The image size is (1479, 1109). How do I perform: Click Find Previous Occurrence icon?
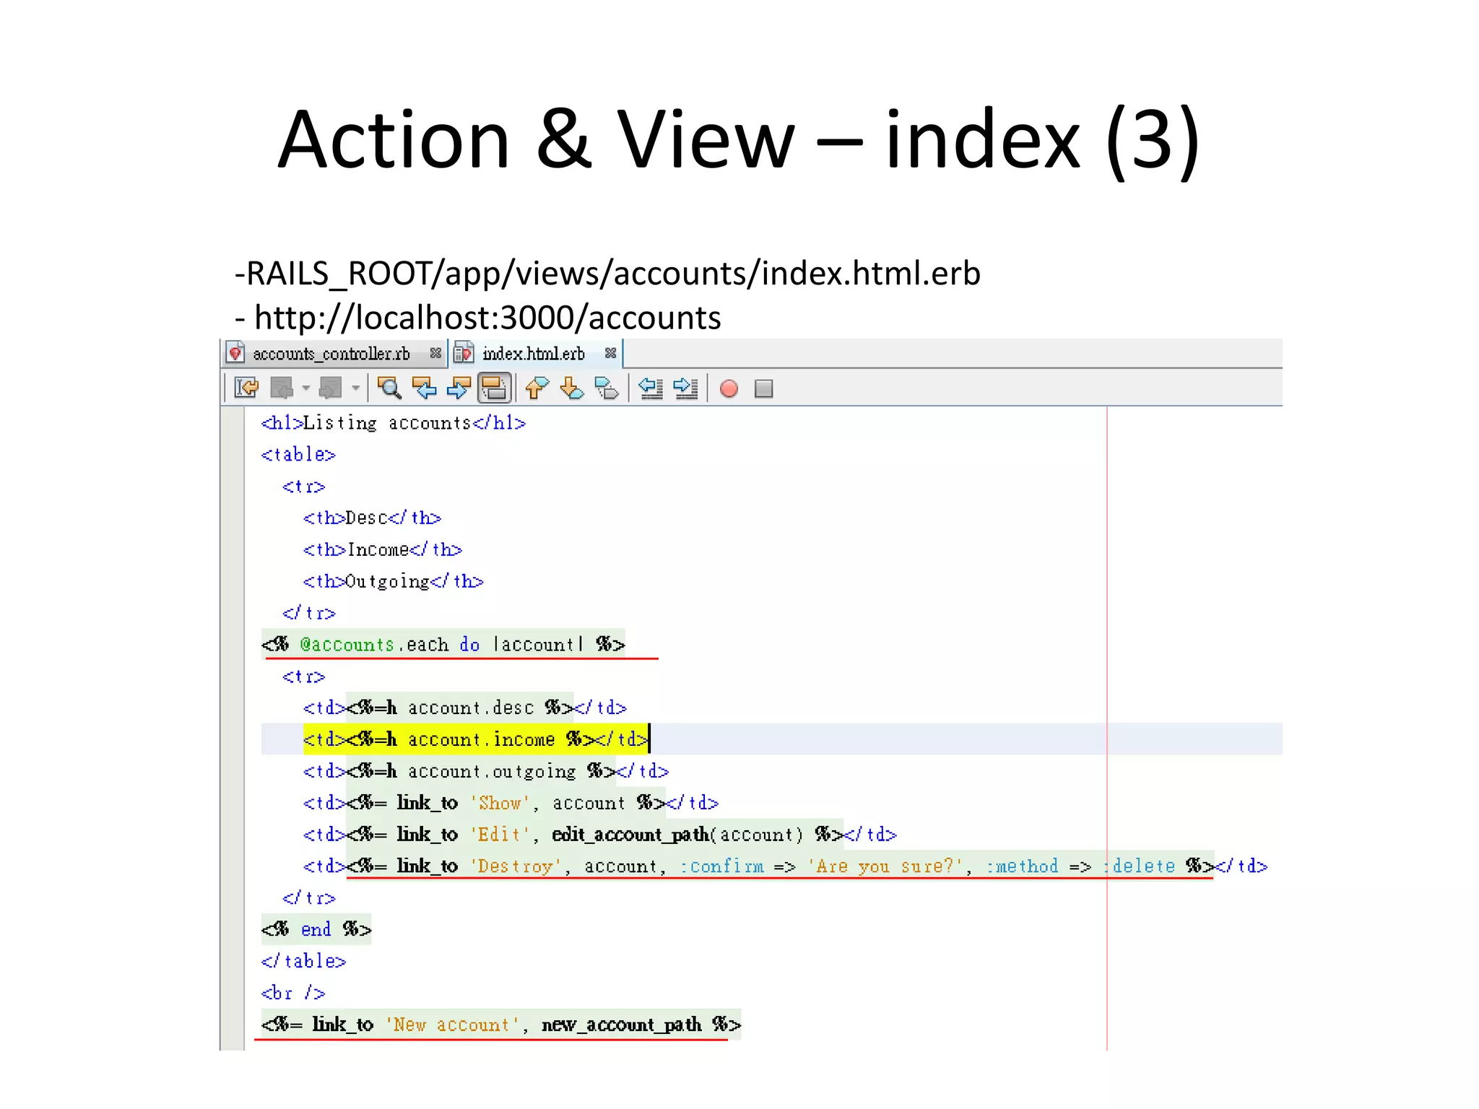coord(424,388)
